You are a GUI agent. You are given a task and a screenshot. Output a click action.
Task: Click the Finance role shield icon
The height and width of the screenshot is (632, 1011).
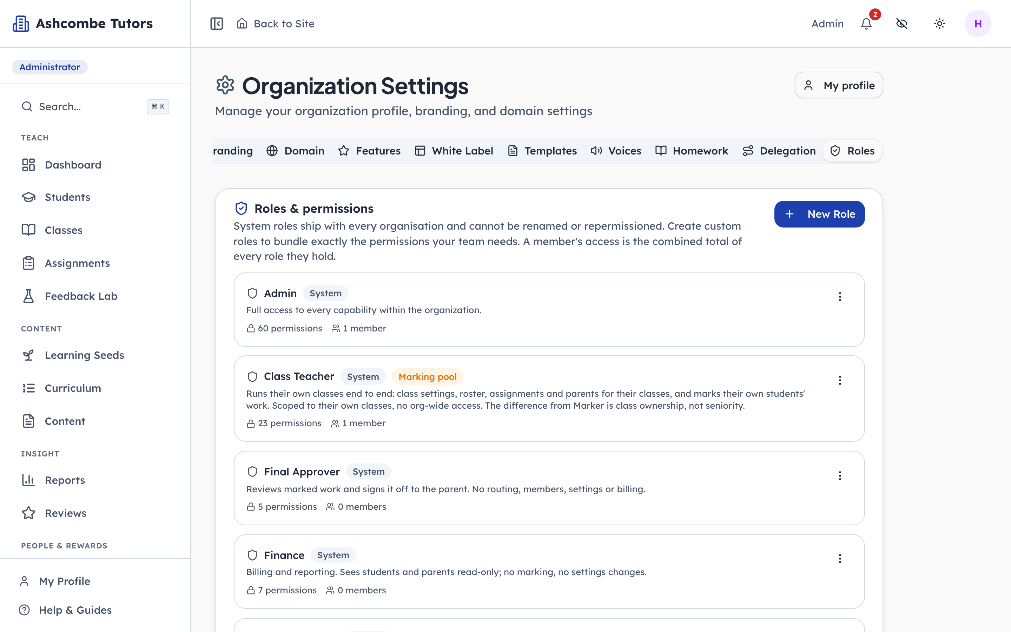(x=252, y=555)
